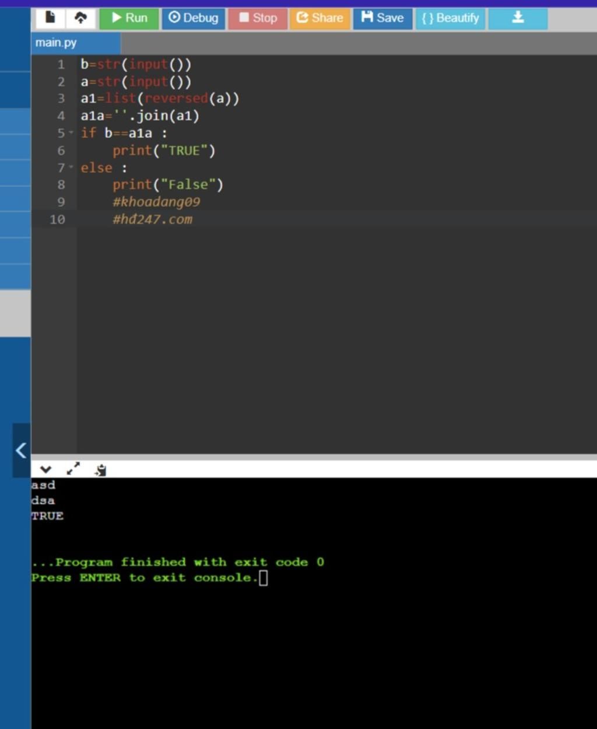
Task: Click the 'if b==a1a :' line
Action: point(124,133)
